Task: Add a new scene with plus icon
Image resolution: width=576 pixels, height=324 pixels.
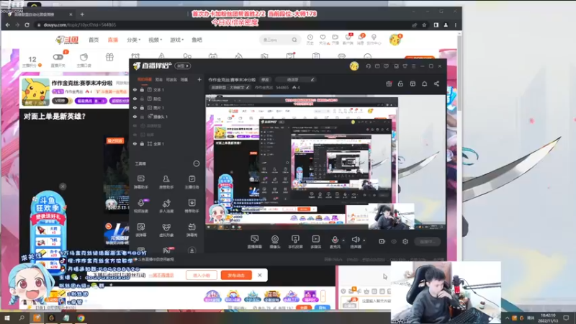Action: pos(199,79)
